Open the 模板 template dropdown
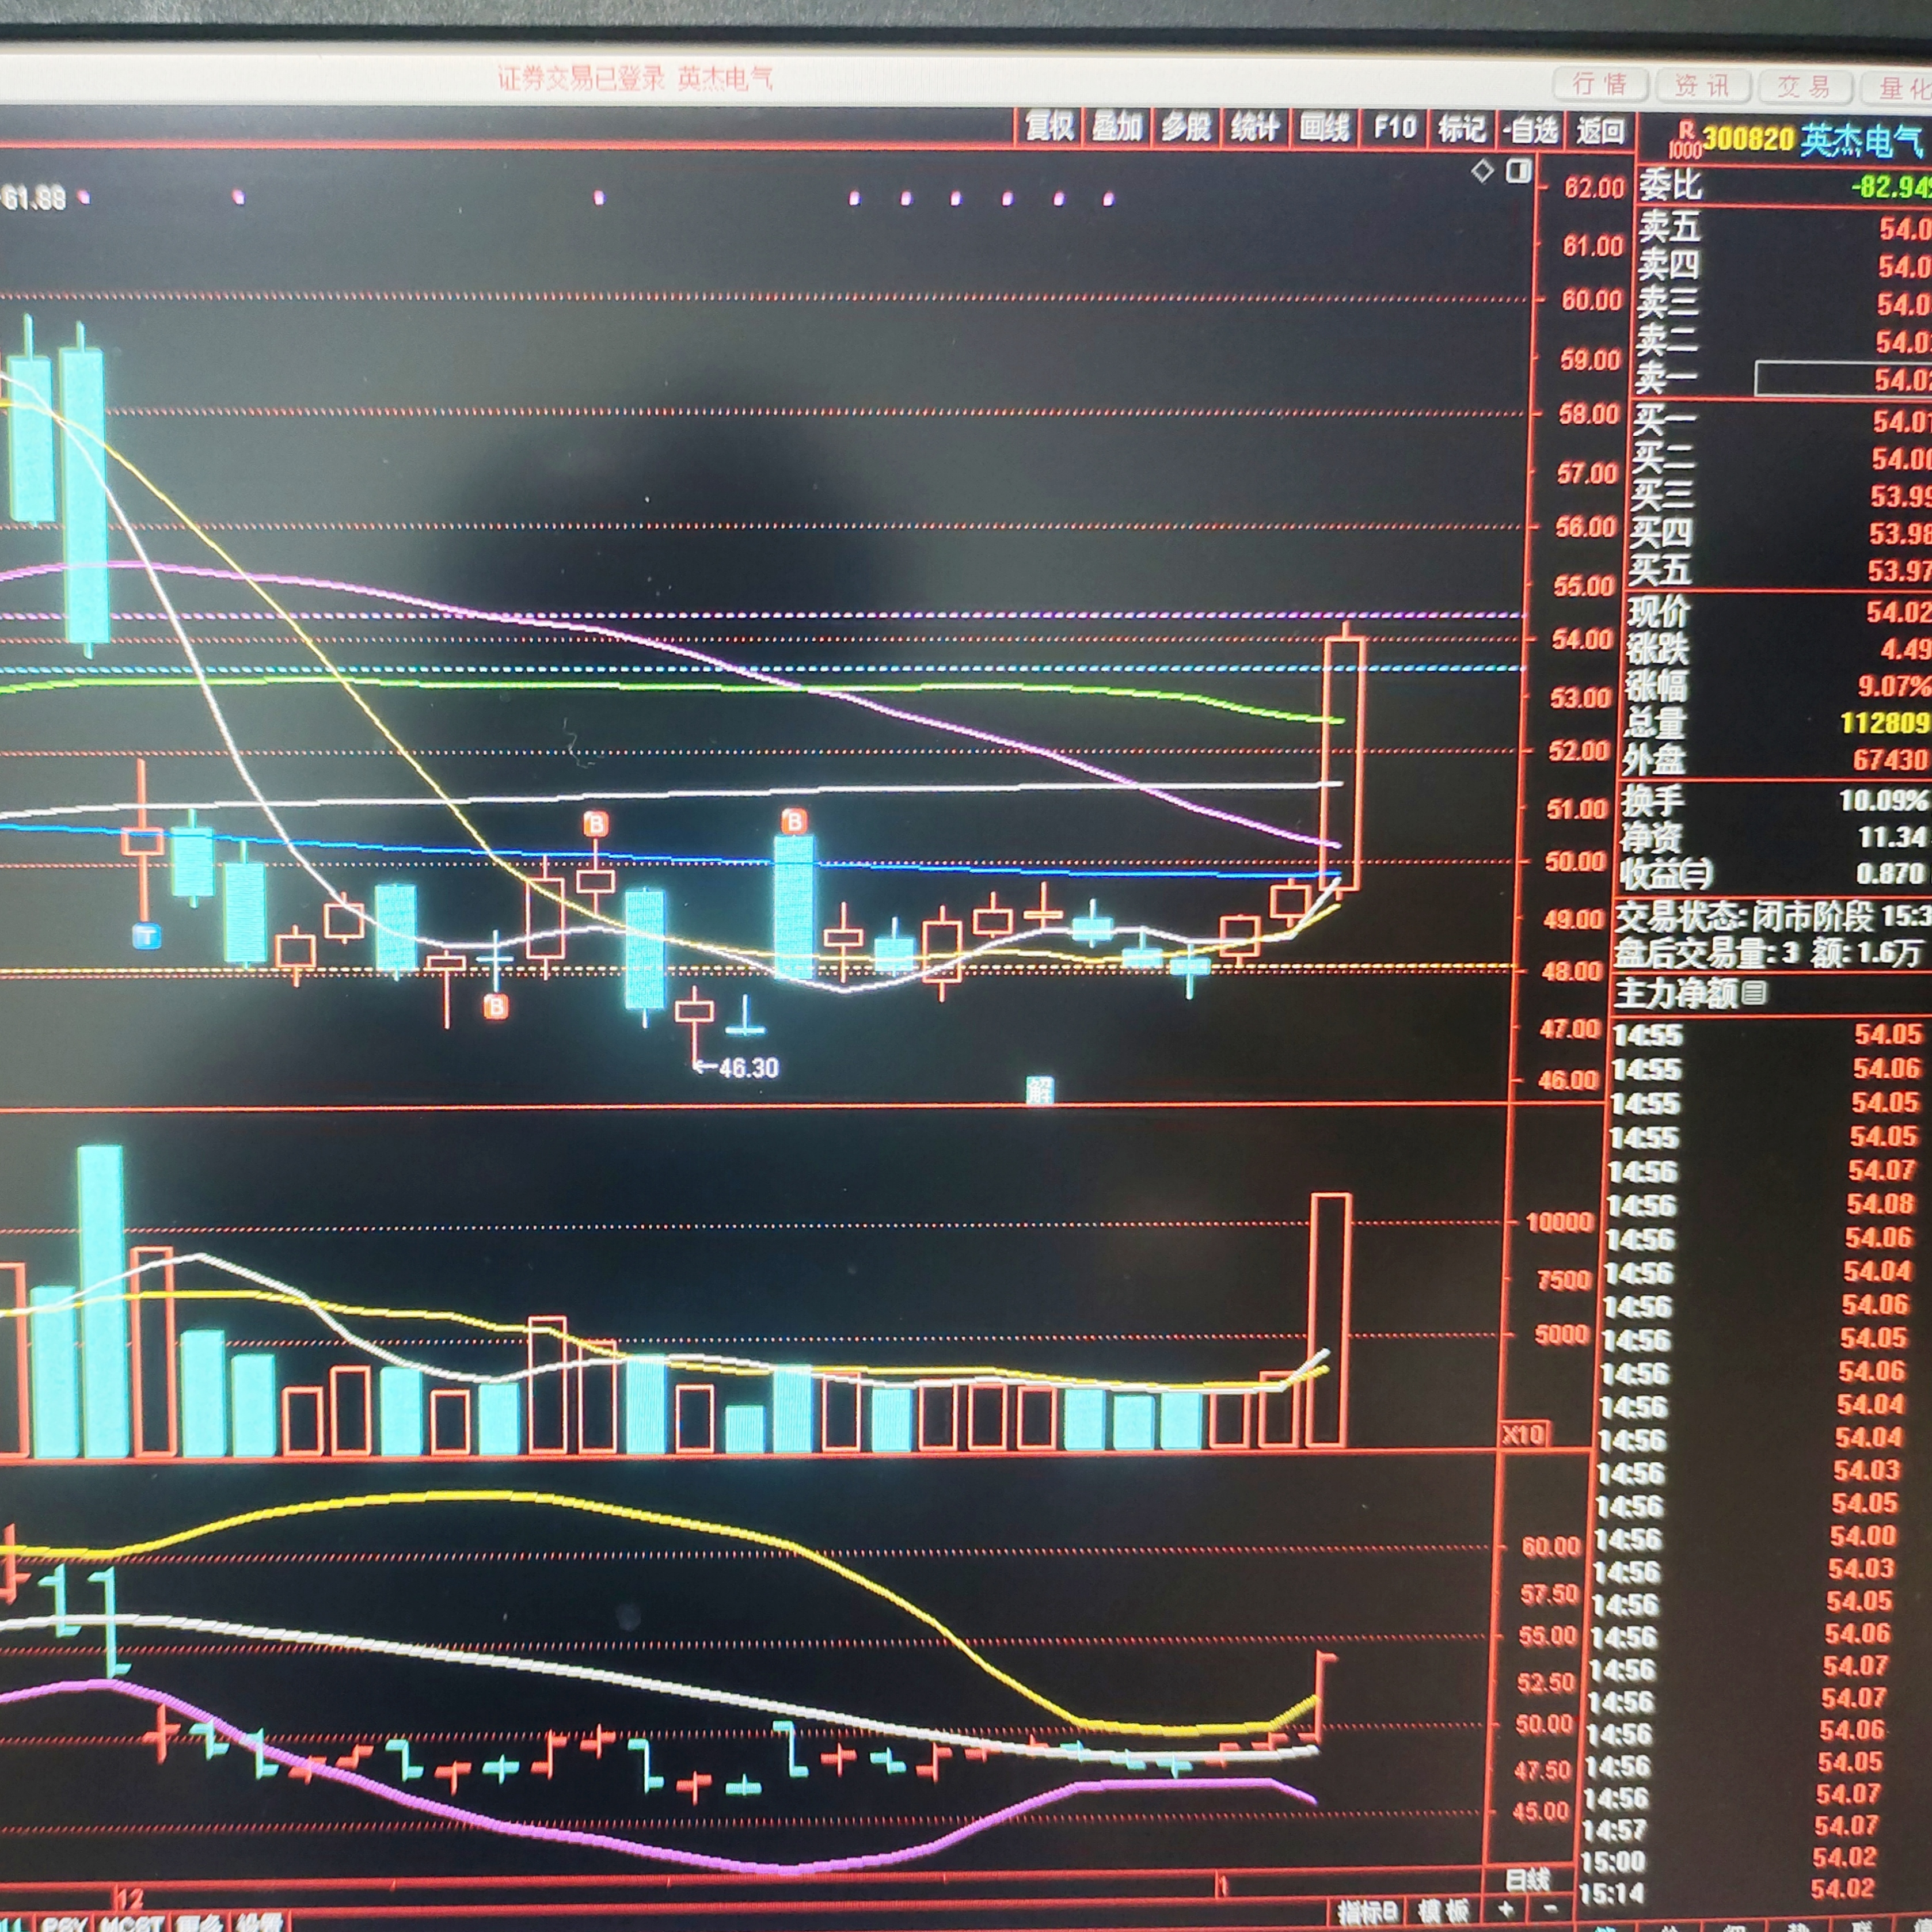The image size is (1932, 1932). 1444,1912
